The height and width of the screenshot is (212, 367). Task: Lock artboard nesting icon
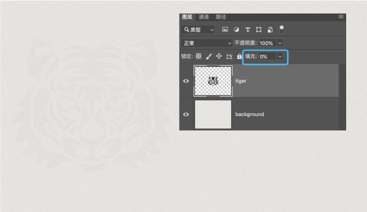229,56
